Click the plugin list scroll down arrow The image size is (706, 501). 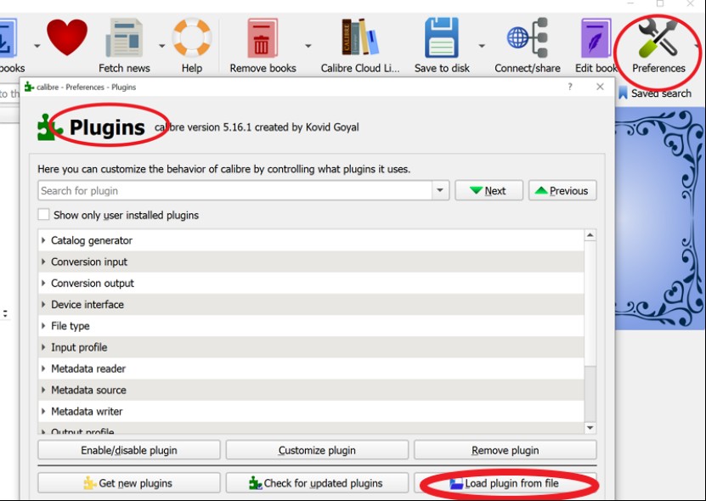(x=590, y=428)
